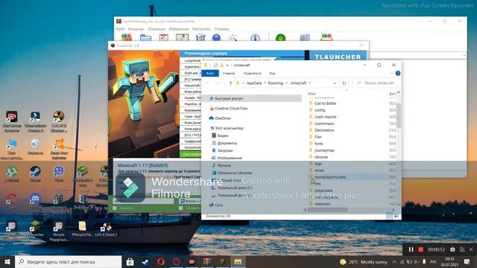Click the Microsoft Store icon on the taskbar

click(130, 261)
